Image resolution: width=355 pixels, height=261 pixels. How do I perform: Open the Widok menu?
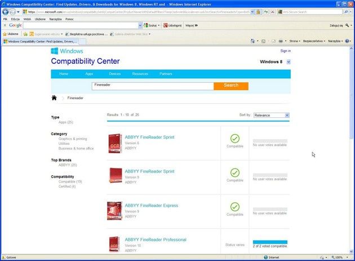point(27,19)
